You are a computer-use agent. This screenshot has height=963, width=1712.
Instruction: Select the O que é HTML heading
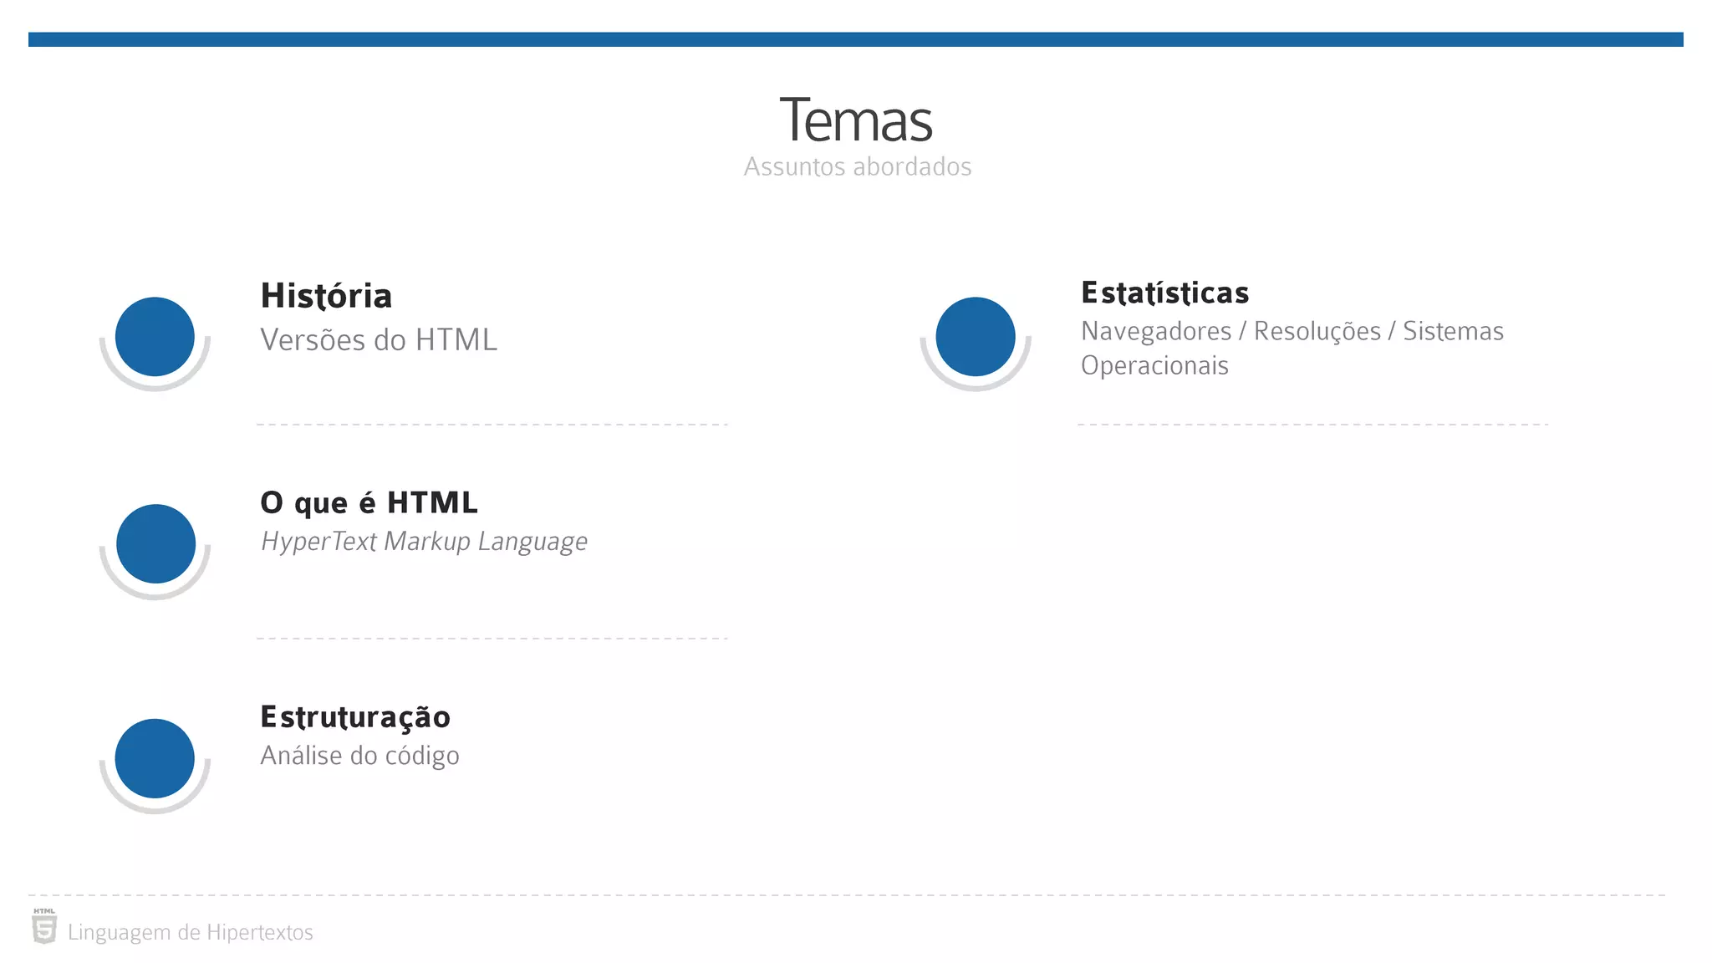point(369,502)
